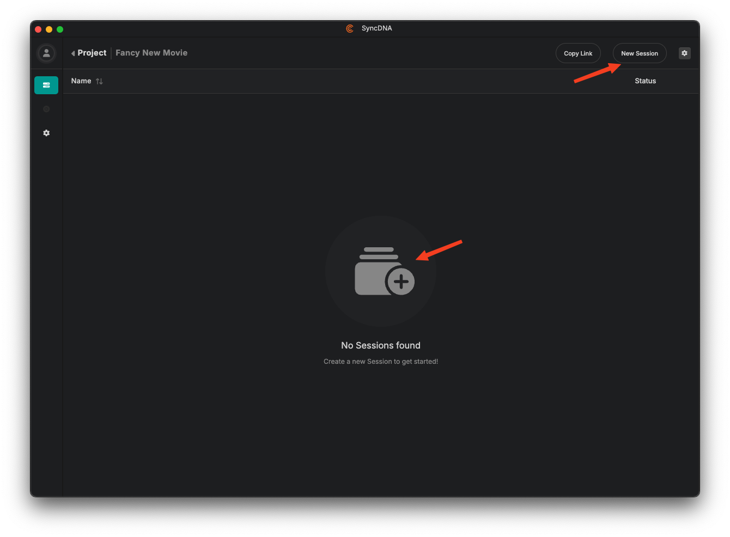Open the user profile avatar
The image size is (730, 537).
click(x=46, y=53)
